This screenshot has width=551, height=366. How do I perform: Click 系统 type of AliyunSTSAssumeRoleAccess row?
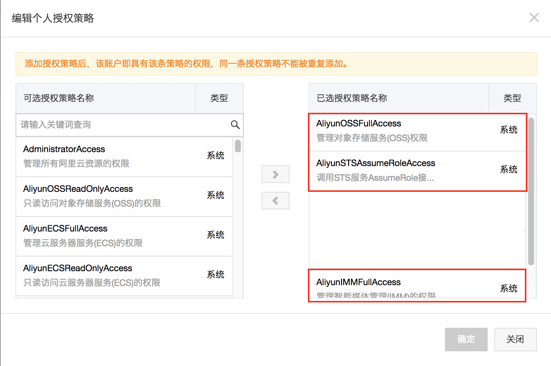coord(509,169)
